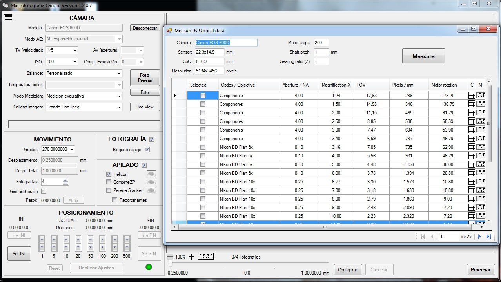Open the Modo Medición dropdown
This screenshot has width=501, height=282.
[x=119, y=96]
